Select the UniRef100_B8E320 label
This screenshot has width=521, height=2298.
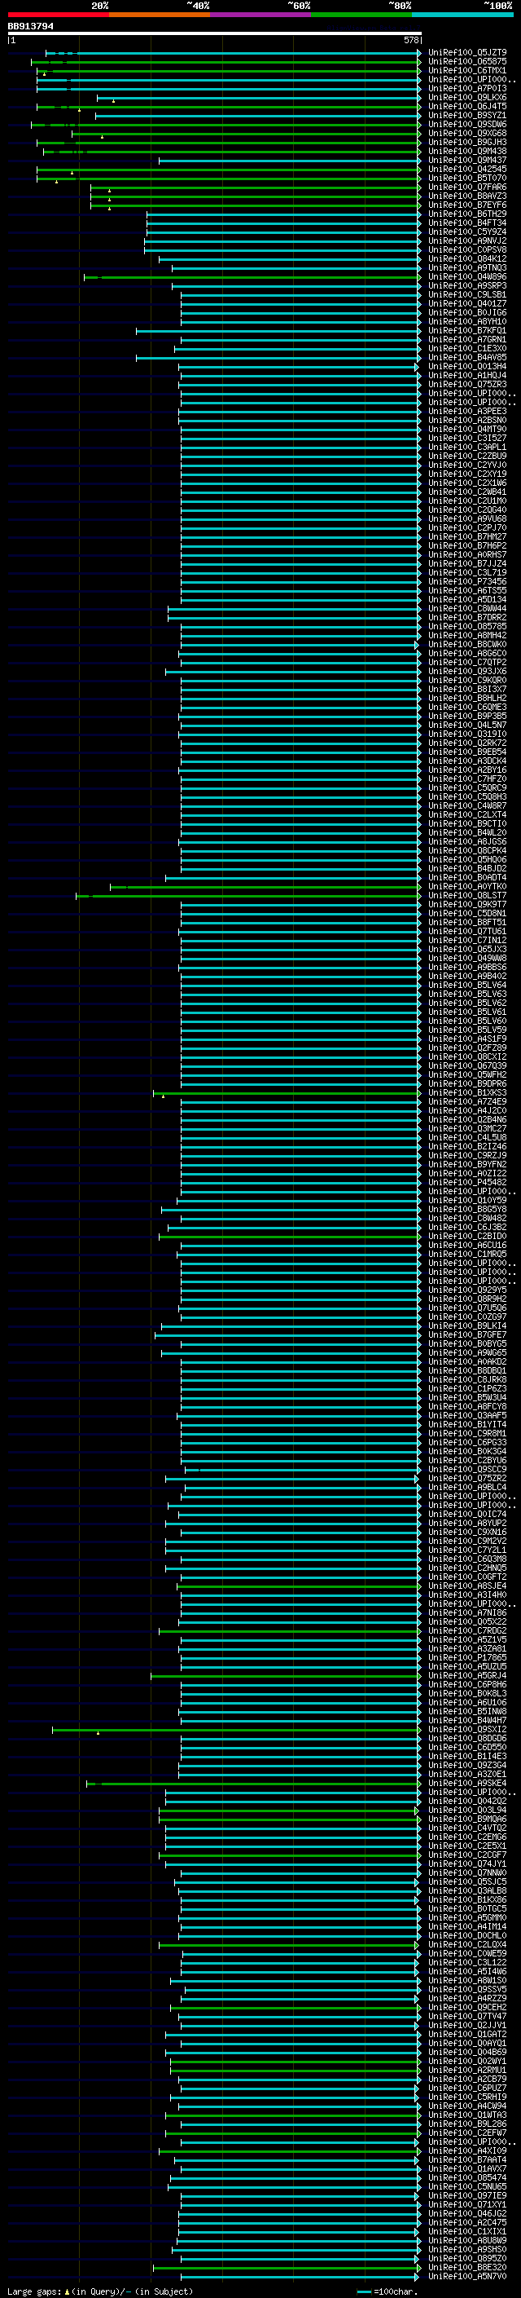coord(466,2267)
